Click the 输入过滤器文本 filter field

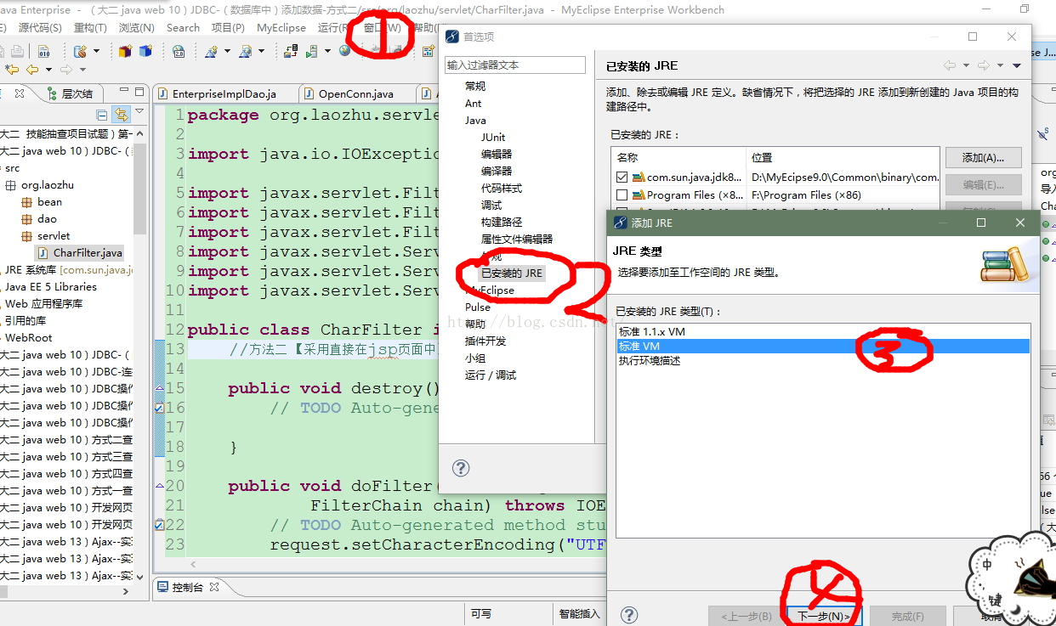coord(515,65)
